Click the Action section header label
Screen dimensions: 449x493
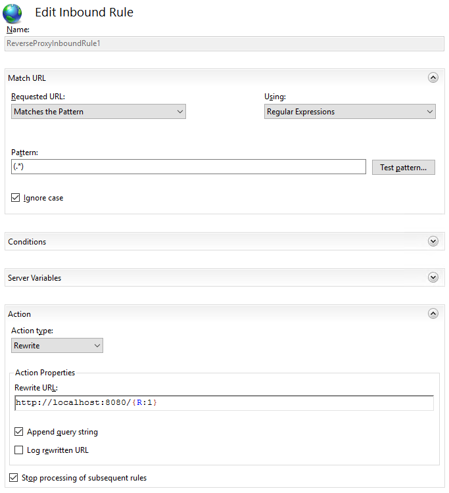coord(20,314)
